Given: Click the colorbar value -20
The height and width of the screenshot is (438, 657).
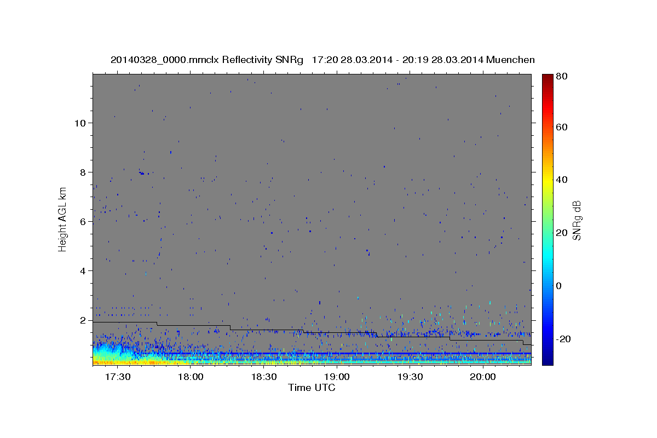Looking at the screenshot, I should click(563, 339).
